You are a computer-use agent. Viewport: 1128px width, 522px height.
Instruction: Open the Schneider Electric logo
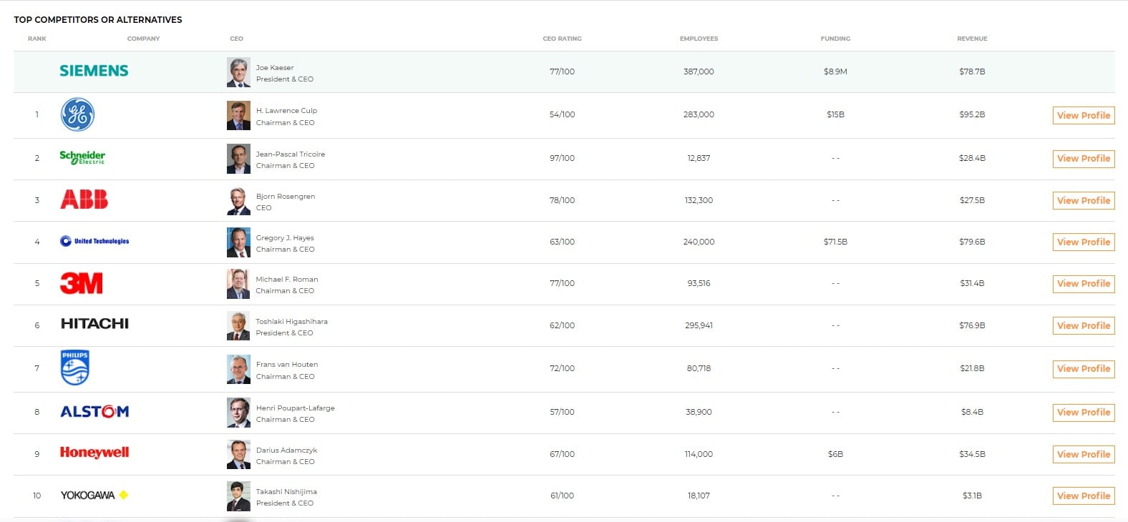tap(82, 157)
